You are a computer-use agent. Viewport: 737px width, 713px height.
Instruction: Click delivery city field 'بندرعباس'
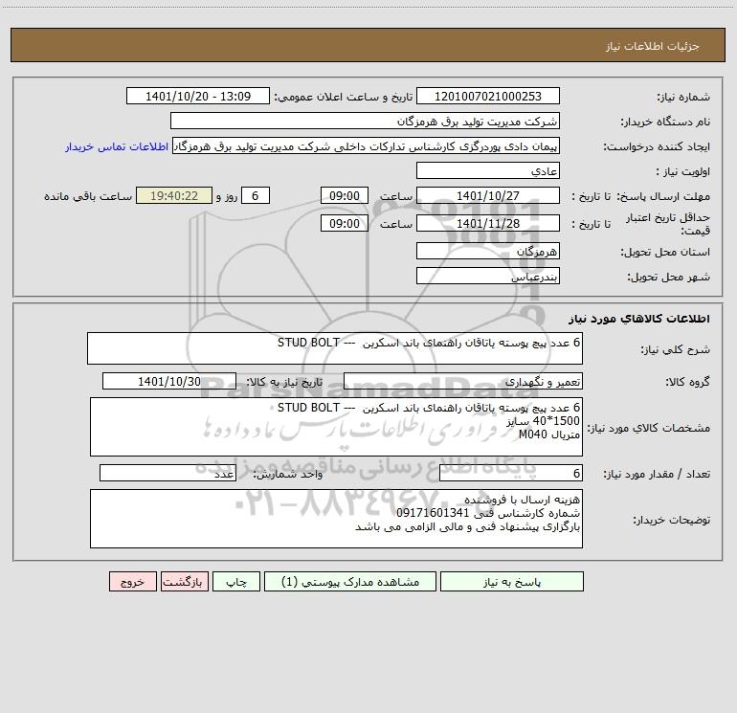click(x=488, y=276)
